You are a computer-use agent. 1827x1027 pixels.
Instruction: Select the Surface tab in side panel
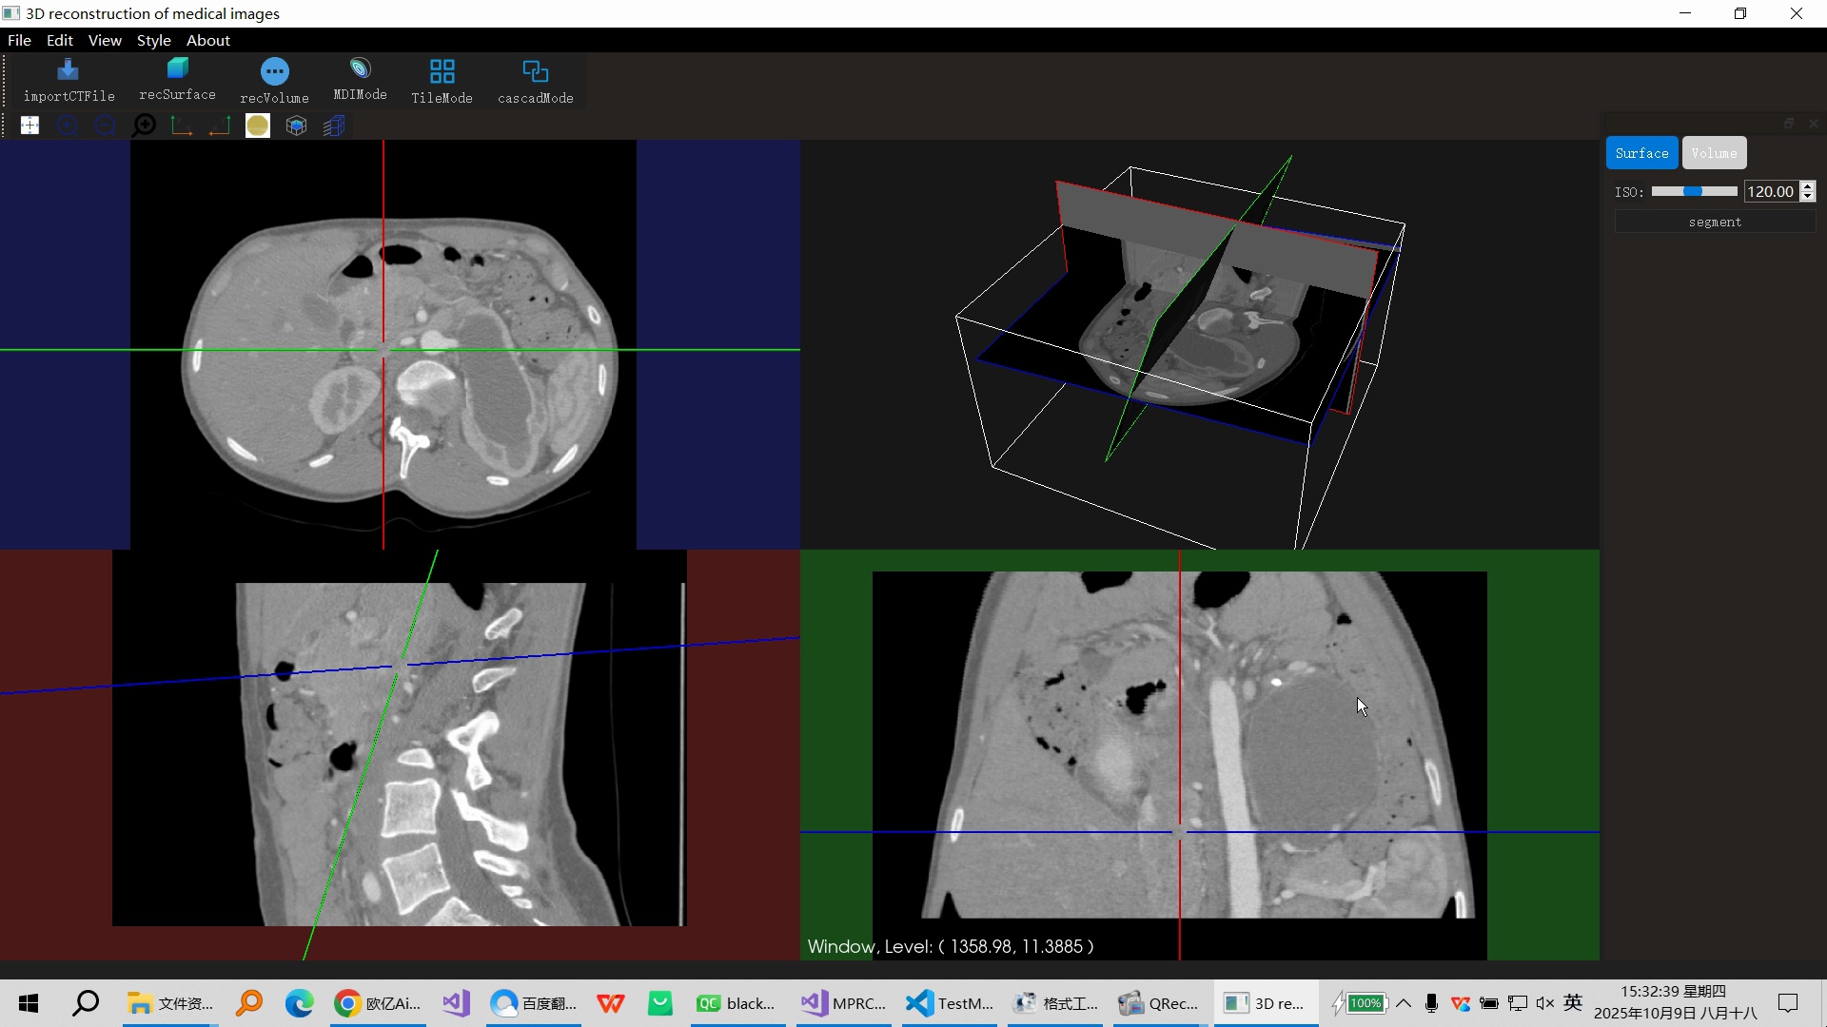click(x=1641, y=153)
